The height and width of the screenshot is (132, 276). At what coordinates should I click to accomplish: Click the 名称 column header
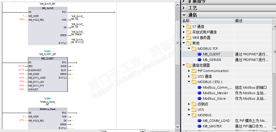click(x=208, y=21)
